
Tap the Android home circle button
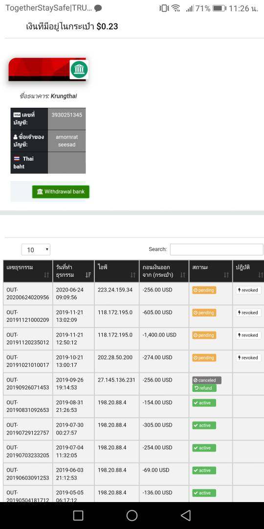[x=132, y=515]
